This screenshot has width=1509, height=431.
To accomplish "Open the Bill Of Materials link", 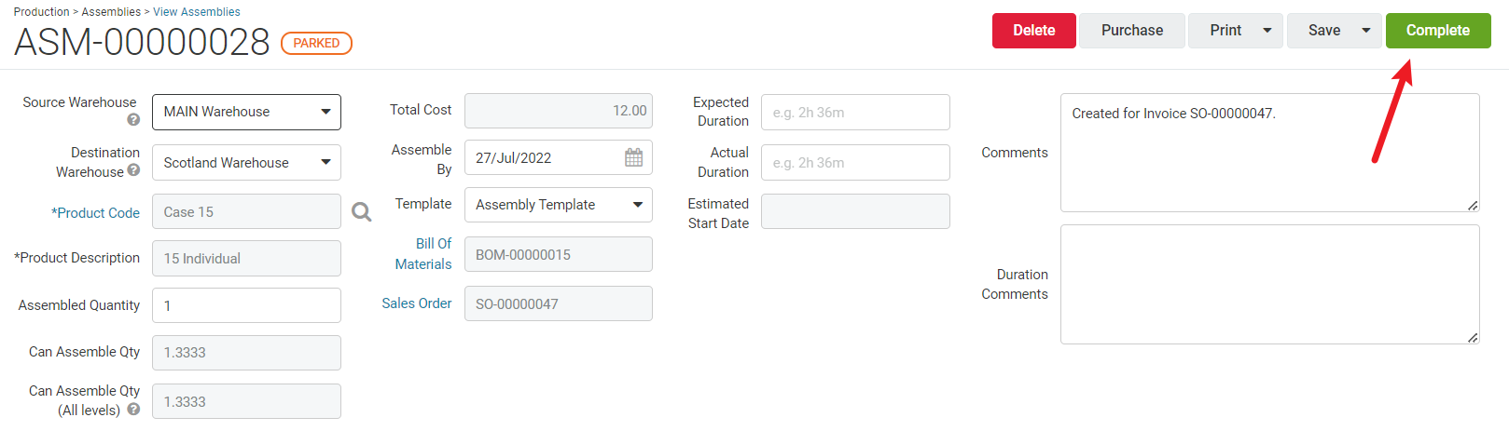I will click(423, 253).
